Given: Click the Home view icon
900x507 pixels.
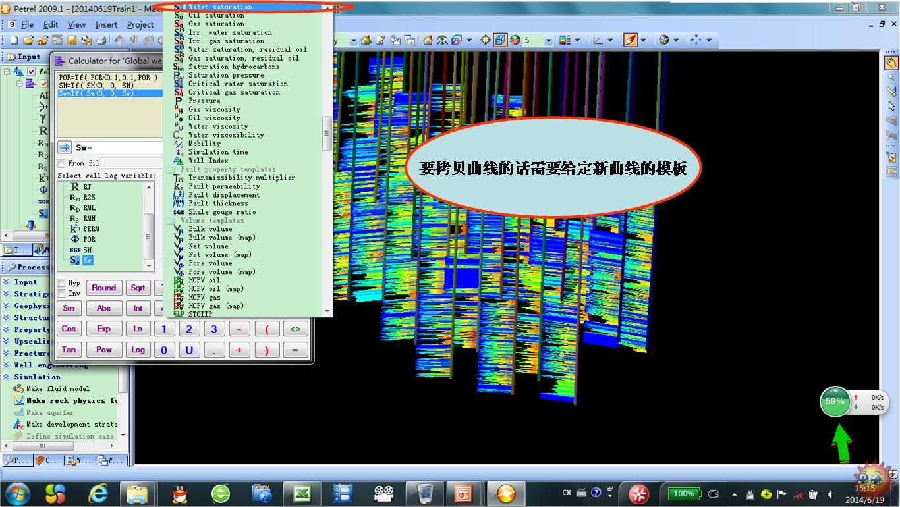Looking at the screenshot, I should click(x=428, y=40).
